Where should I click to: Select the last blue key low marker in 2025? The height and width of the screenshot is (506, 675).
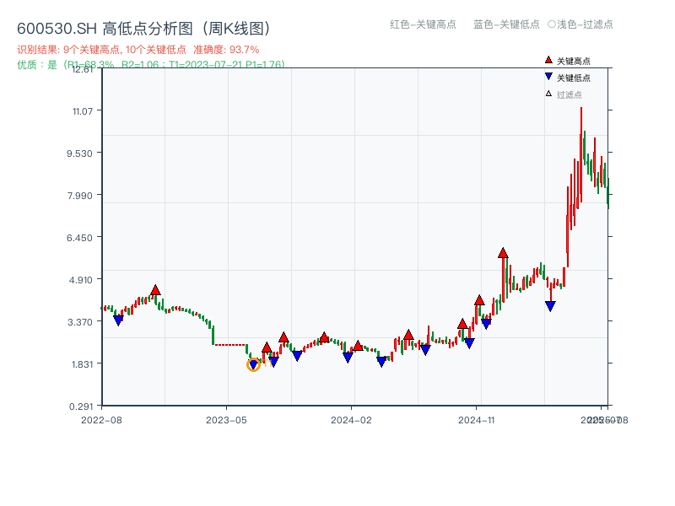[550, 306]
